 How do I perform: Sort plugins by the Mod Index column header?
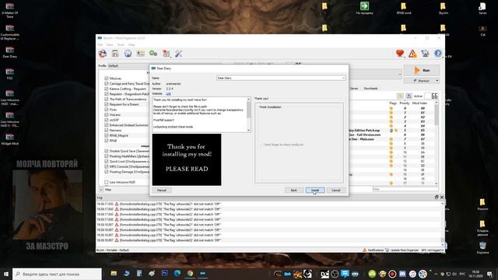click(419, 103)
